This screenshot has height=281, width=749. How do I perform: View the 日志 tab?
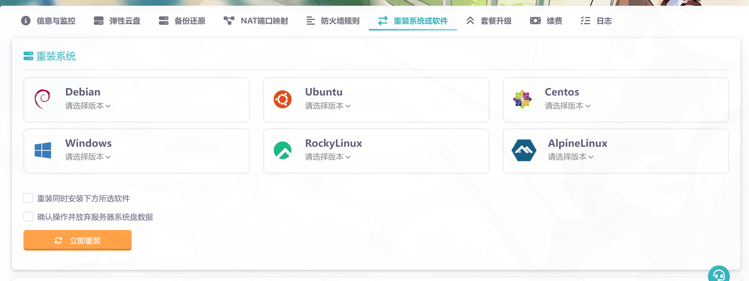(596, 21)
